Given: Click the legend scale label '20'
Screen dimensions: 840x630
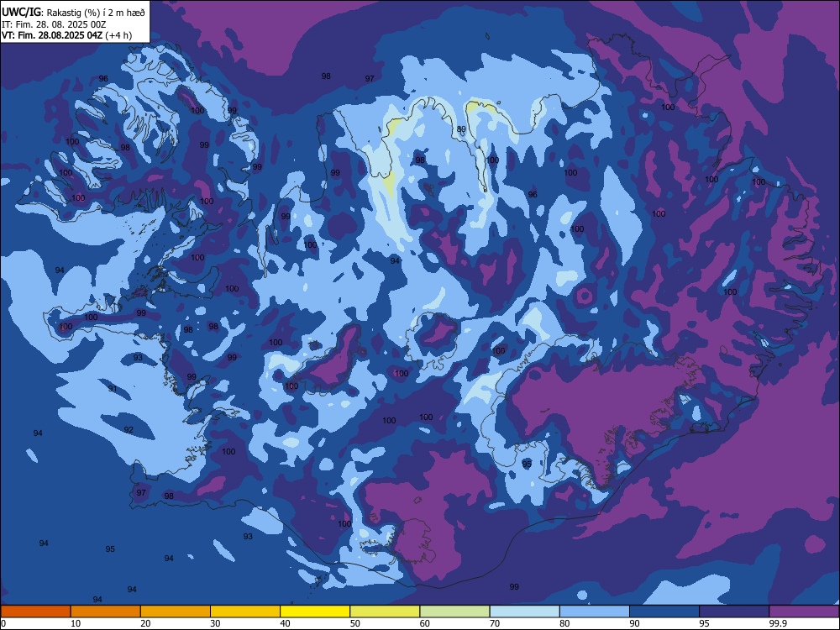Looking at the screenshot, I should (x=145, y=623).
